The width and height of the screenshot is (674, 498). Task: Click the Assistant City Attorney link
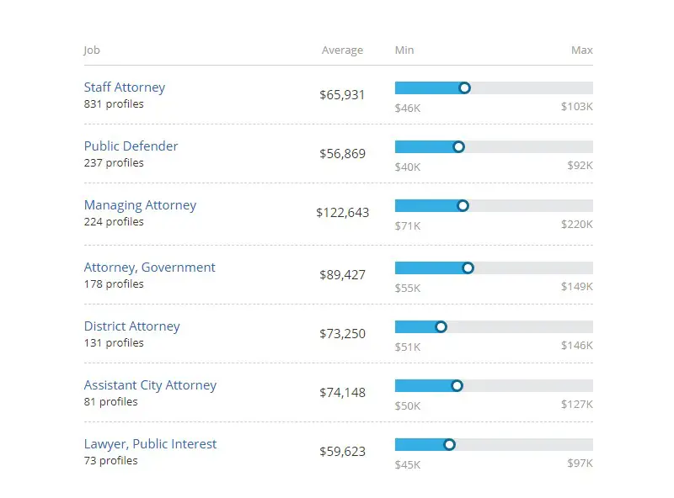150,385
